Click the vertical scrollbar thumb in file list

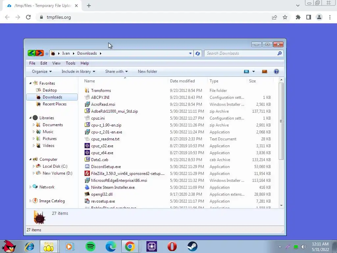[281, 121]
